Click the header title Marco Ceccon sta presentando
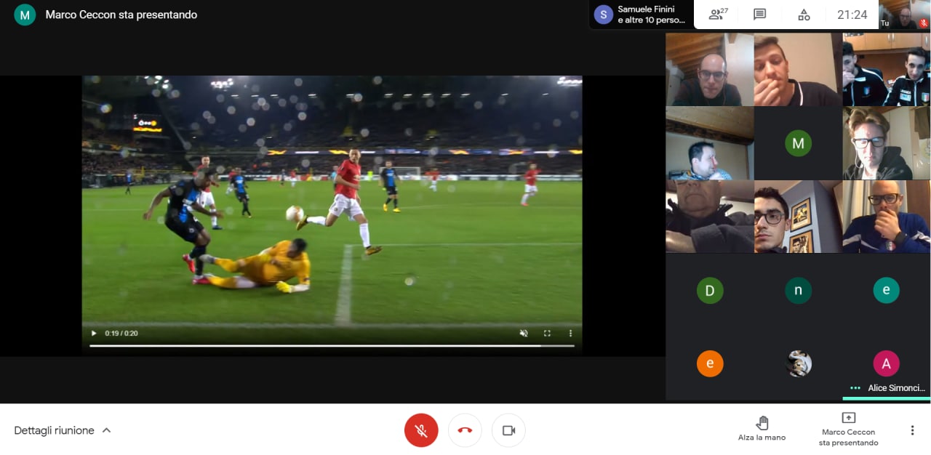Image resolution: width=931 pixels, height=455 pixels. (121, 15)
